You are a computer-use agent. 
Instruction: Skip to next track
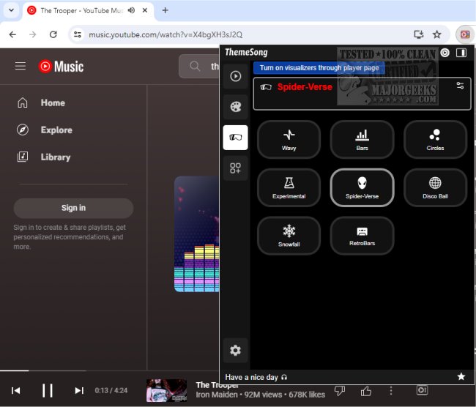pyautogui.click(x=79, y=390)
